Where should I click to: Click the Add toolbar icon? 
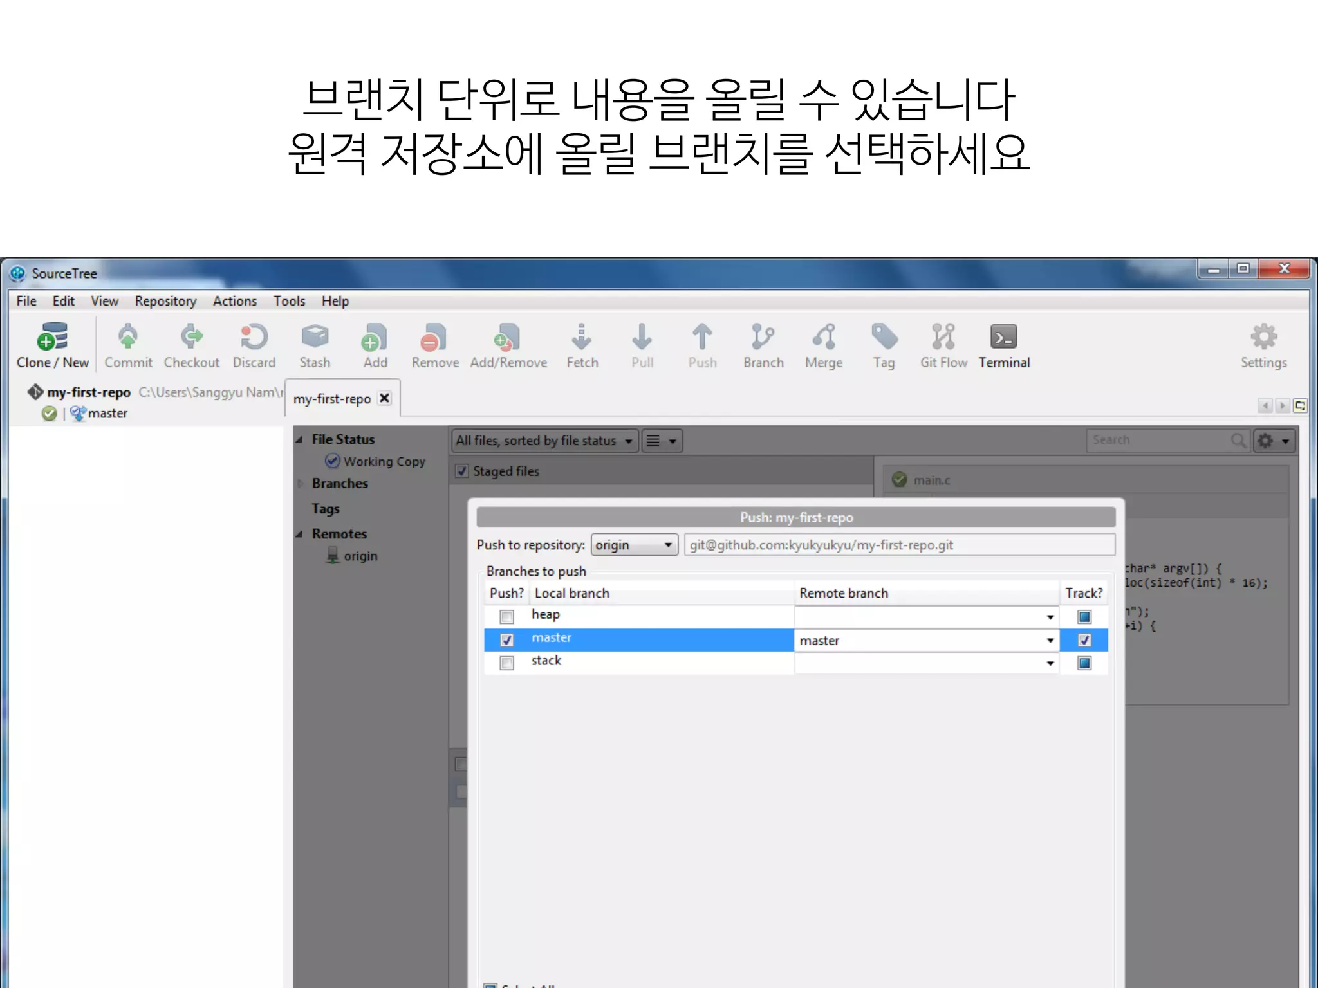point(375,337)
